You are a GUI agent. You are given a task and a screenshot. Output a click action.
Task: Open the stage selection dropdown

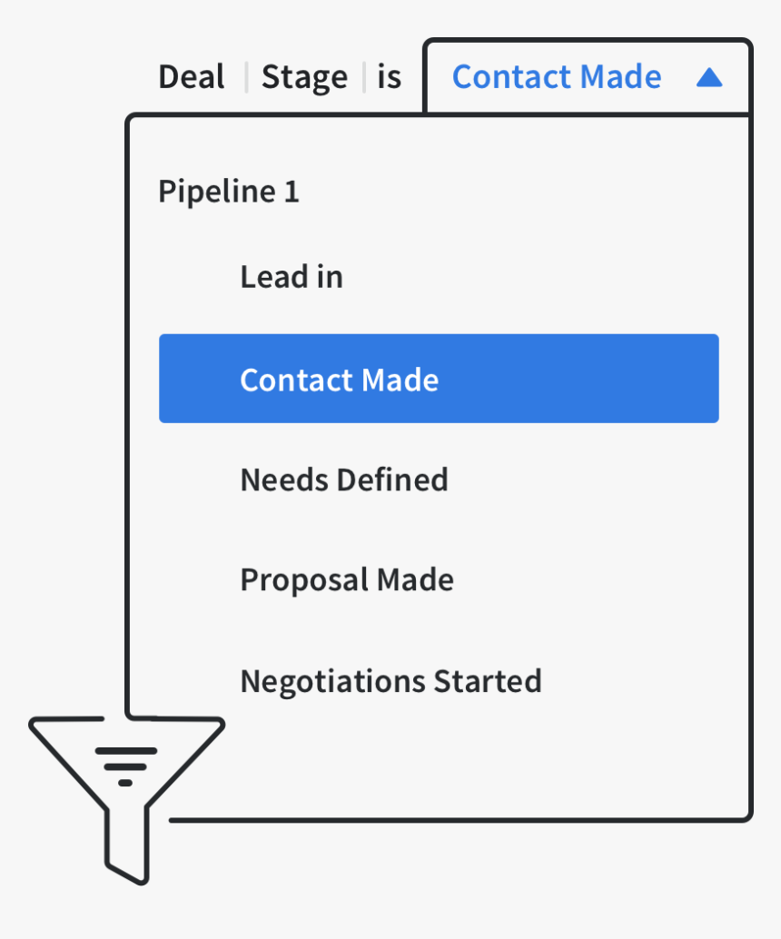(557, 77)
